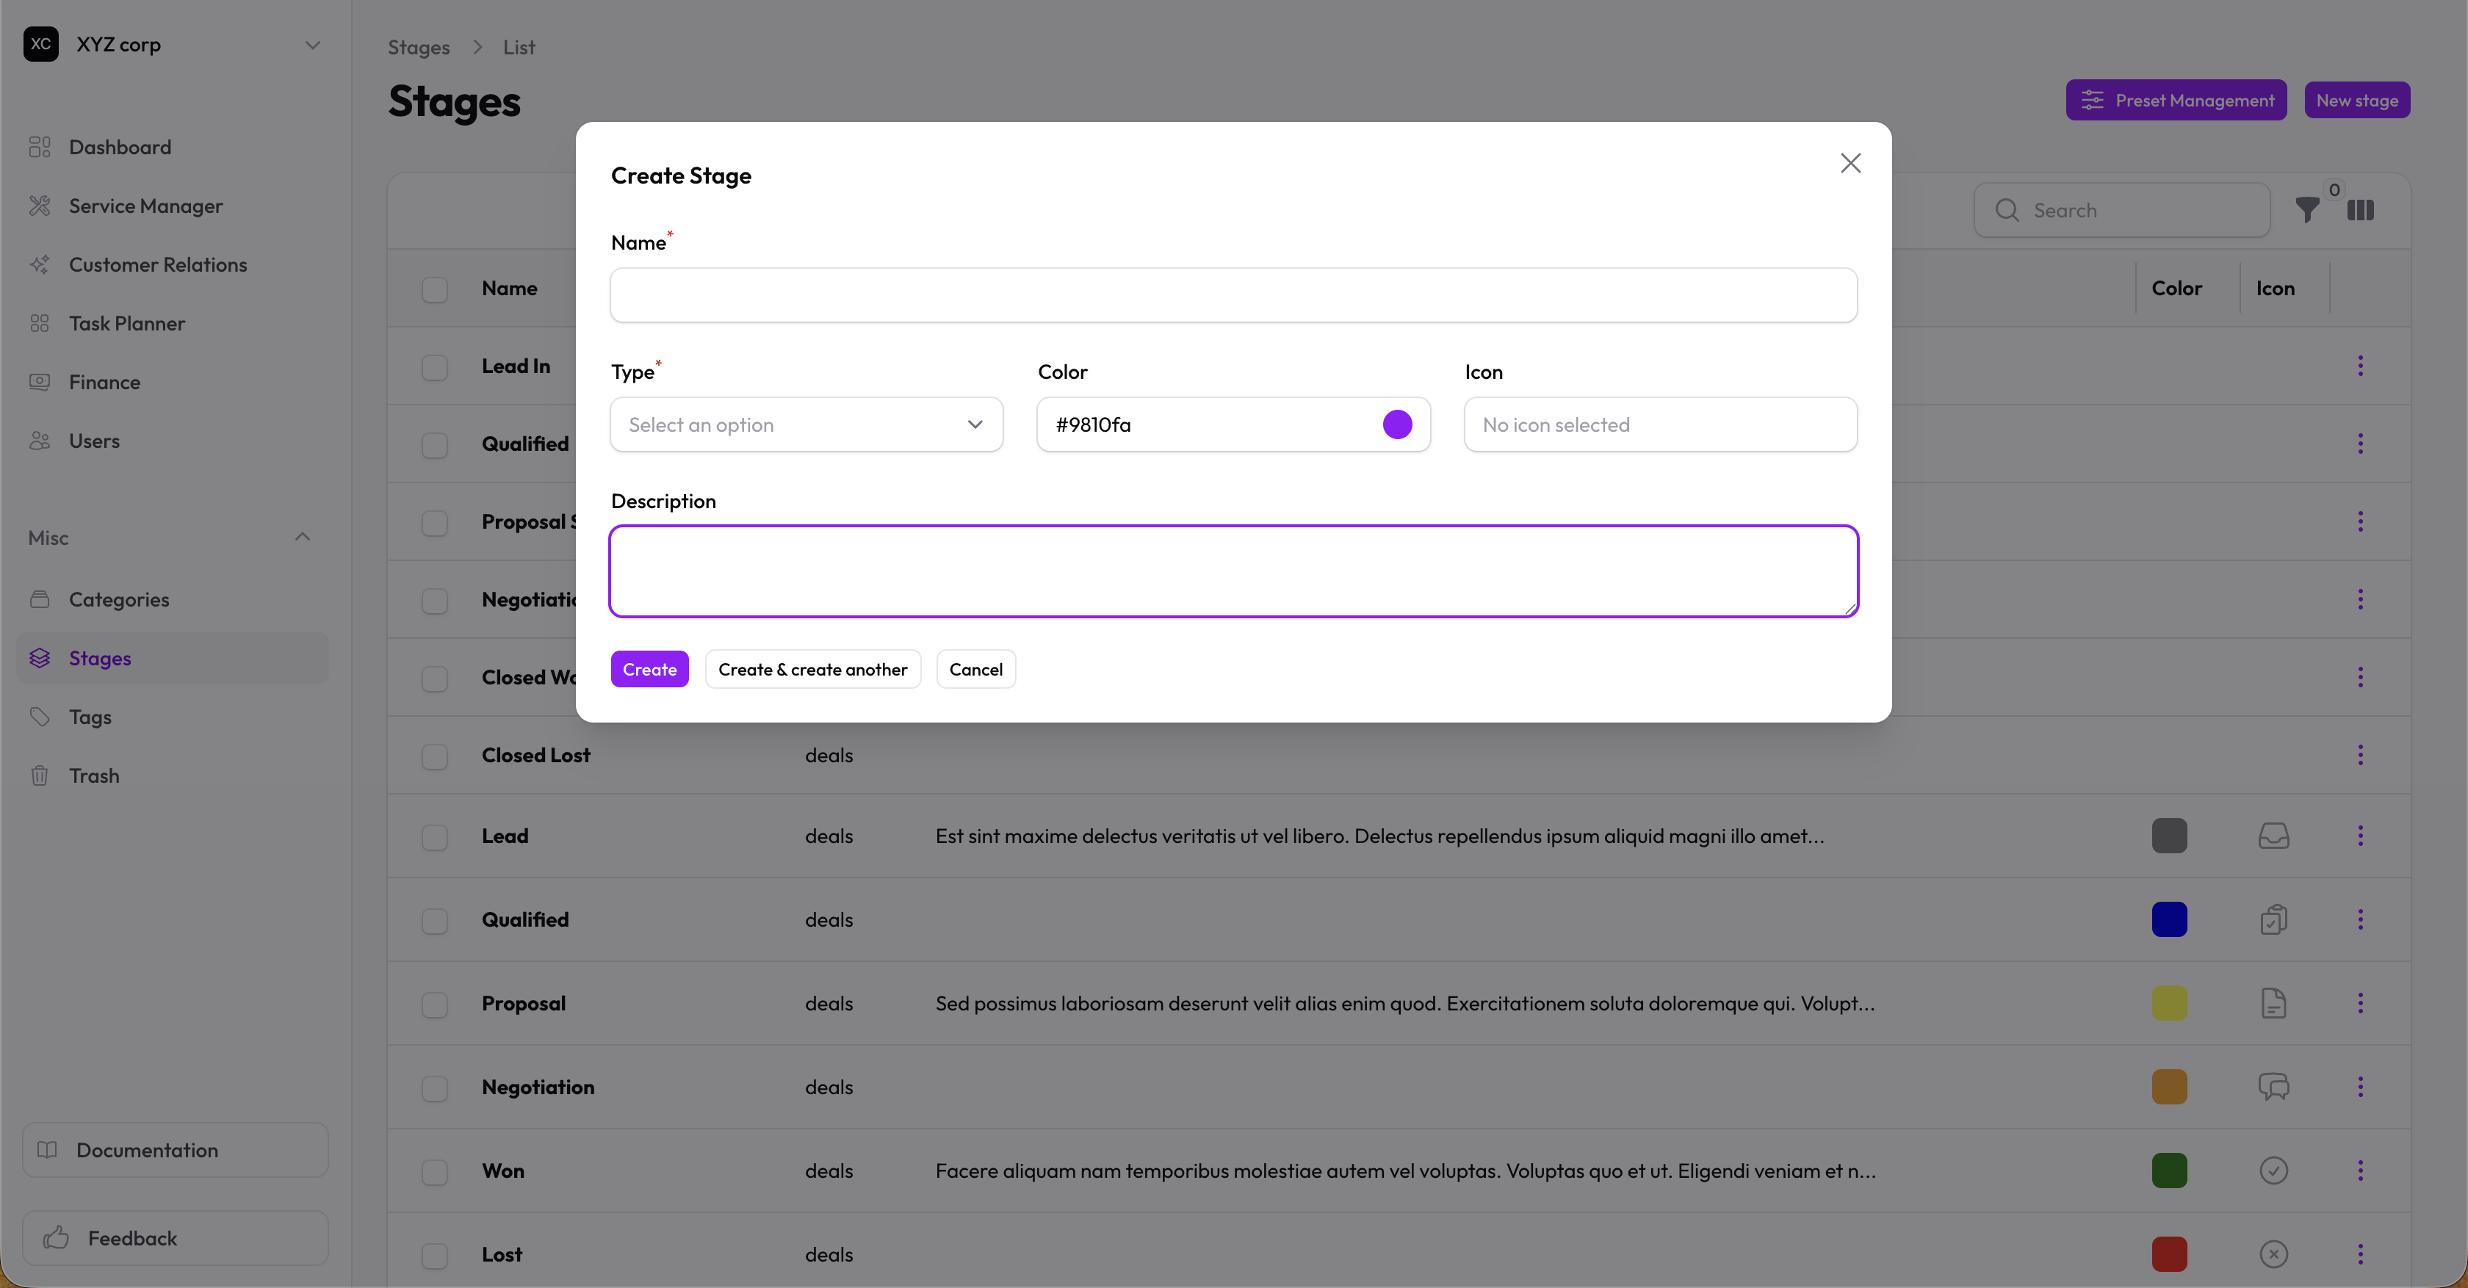Screen dimensions: 2468x1288
Task: Check the Won row checkbox
Action: click(435, 1172)
